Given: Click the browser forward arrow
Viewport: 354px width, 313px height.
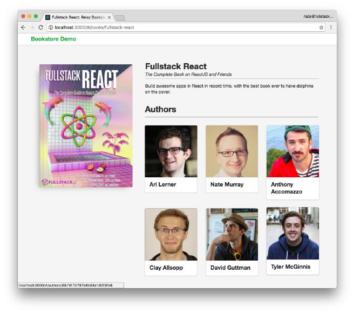Looking at the screenshot, I should coord(32,28).
